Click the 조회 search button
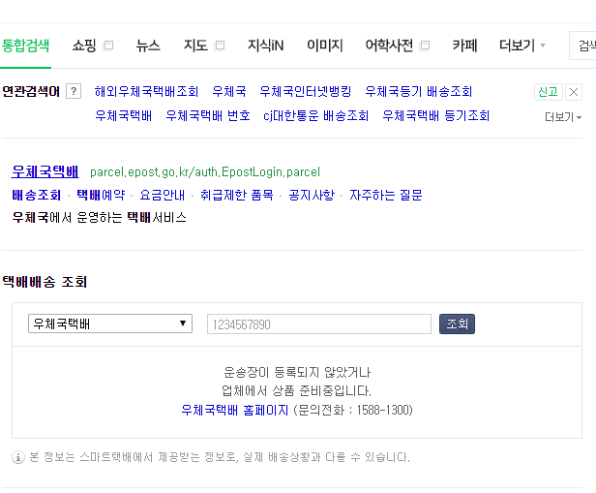 (457, 324)
